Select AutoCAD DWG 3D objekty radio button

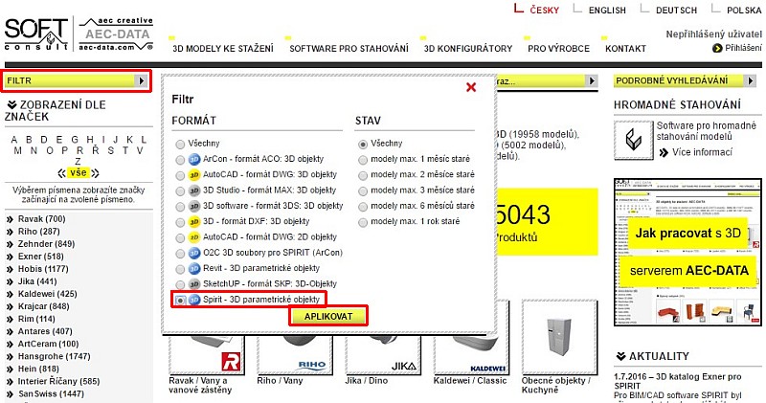coord(180,175)
